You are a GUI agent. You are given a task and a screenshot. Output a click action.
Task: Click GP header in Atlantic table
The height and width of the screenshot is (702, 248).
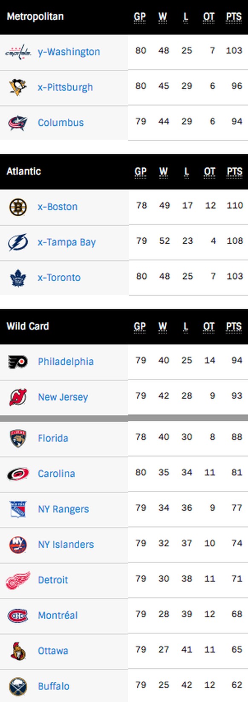tap(141, 171)
